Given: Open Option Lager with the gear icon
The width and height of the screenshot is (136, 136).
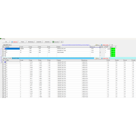Looking at the screenshot, I should click(x=102, y=45).
